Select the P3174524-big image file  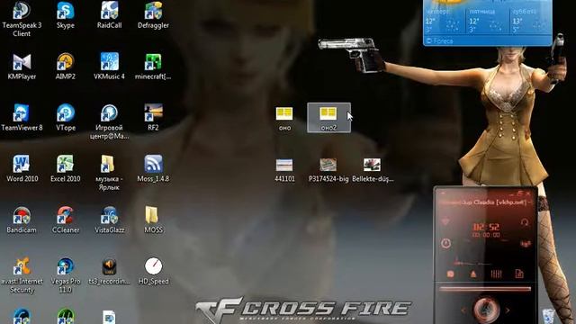pyautogui.click(x=328, y=170)
